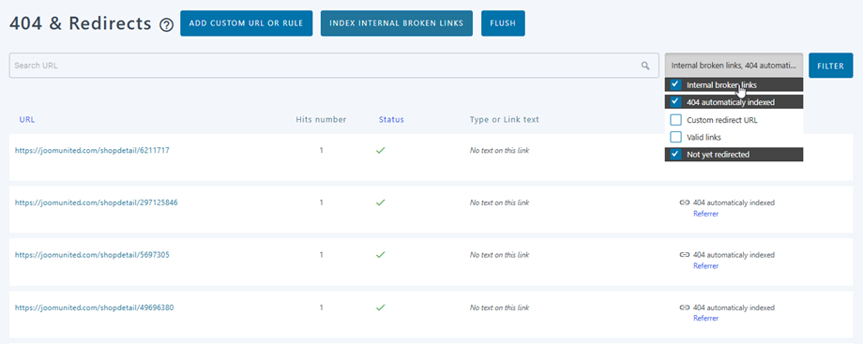
Task: Click green status check for shopdetail/49696380
Action: 380,307
